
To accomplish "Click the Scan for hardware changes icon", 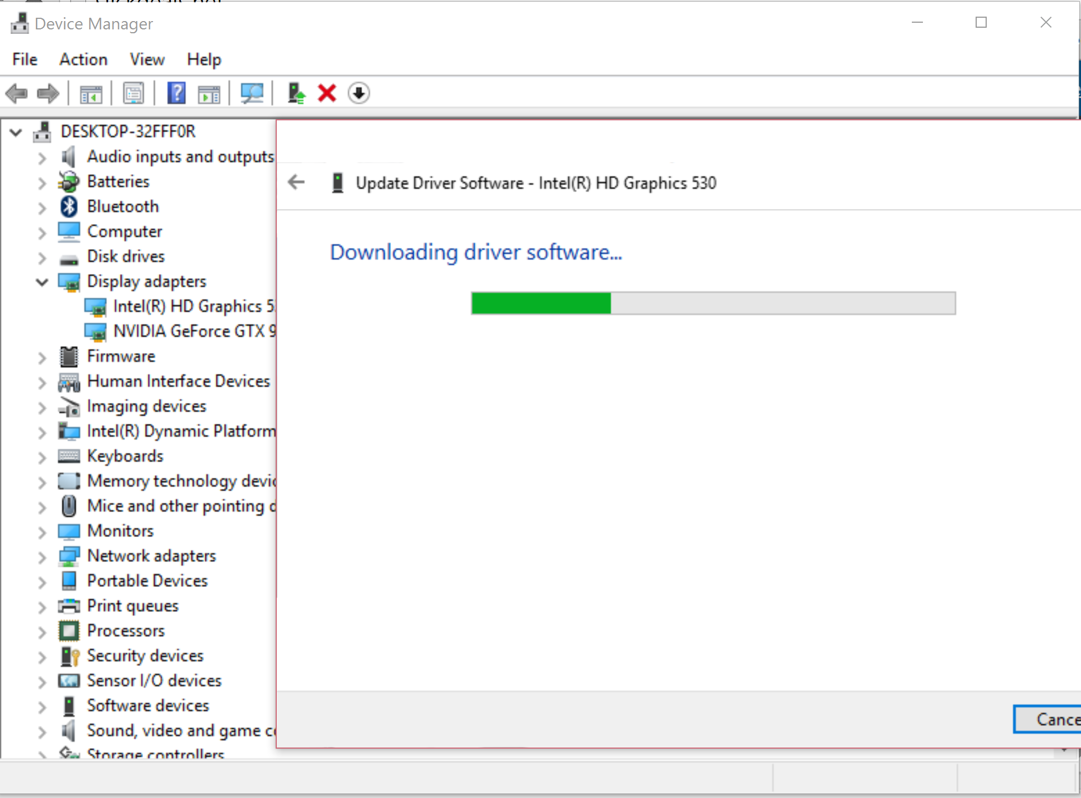I will [x=251, y=93].
